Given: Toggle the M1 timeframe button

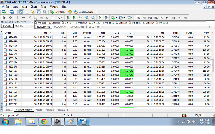Looking at the screenshot, I should pos(138,17).
